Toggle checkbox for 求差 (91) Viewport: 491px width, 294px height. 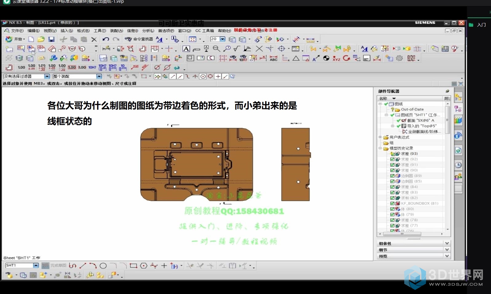click(392, 165)
